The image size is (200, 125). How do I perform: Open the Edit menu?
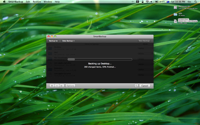[x=28, y=2]
